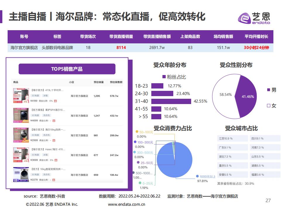Click the 粉丝占比 purple legend square
This screenshot has width=281, height=211.
tap(164, 77)
